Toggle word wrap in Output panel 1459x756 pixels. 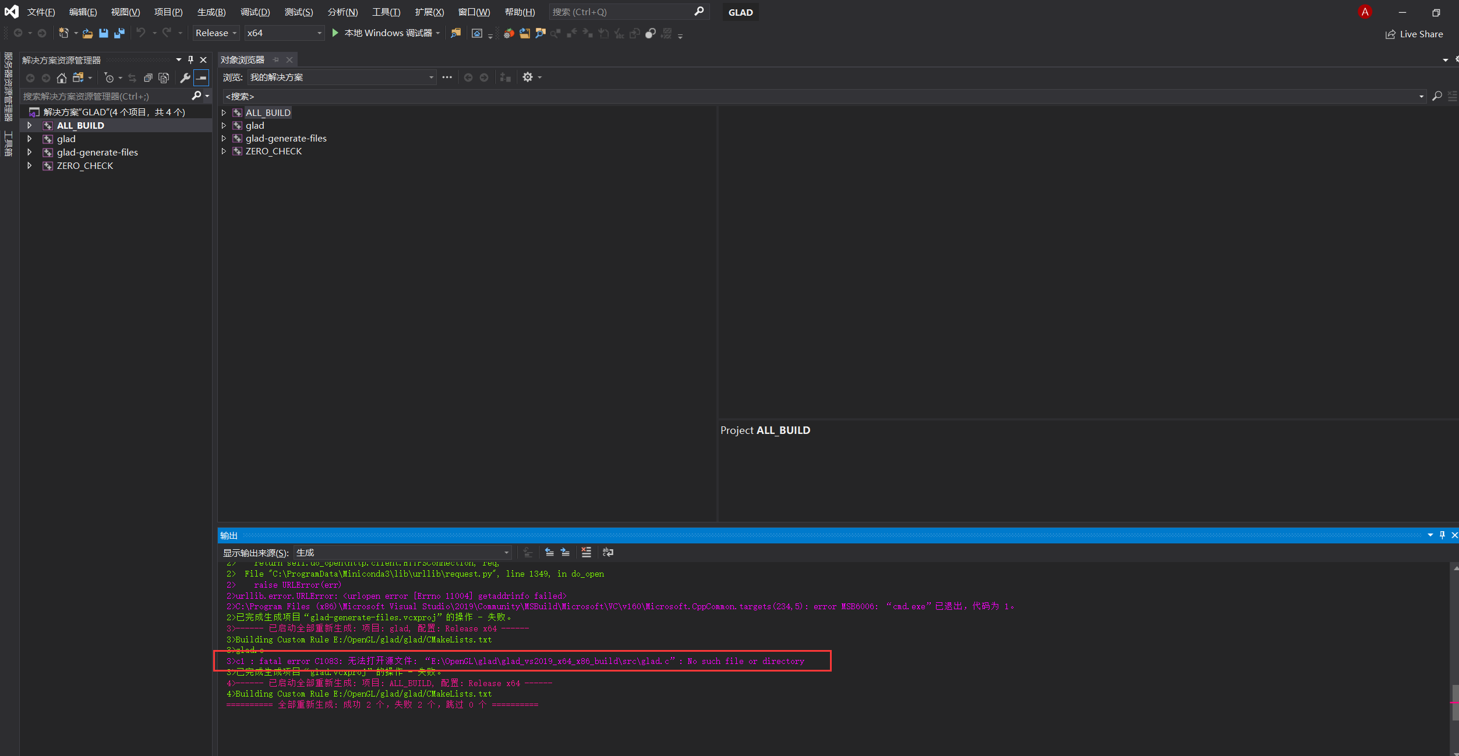click(607, 552)
